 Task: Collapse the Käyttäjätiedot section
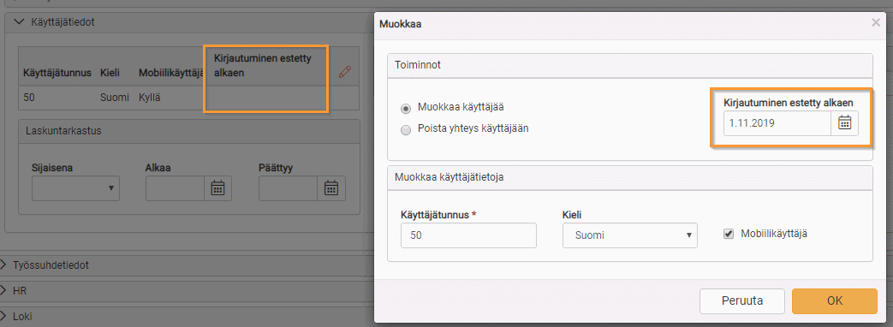[20, 22]
